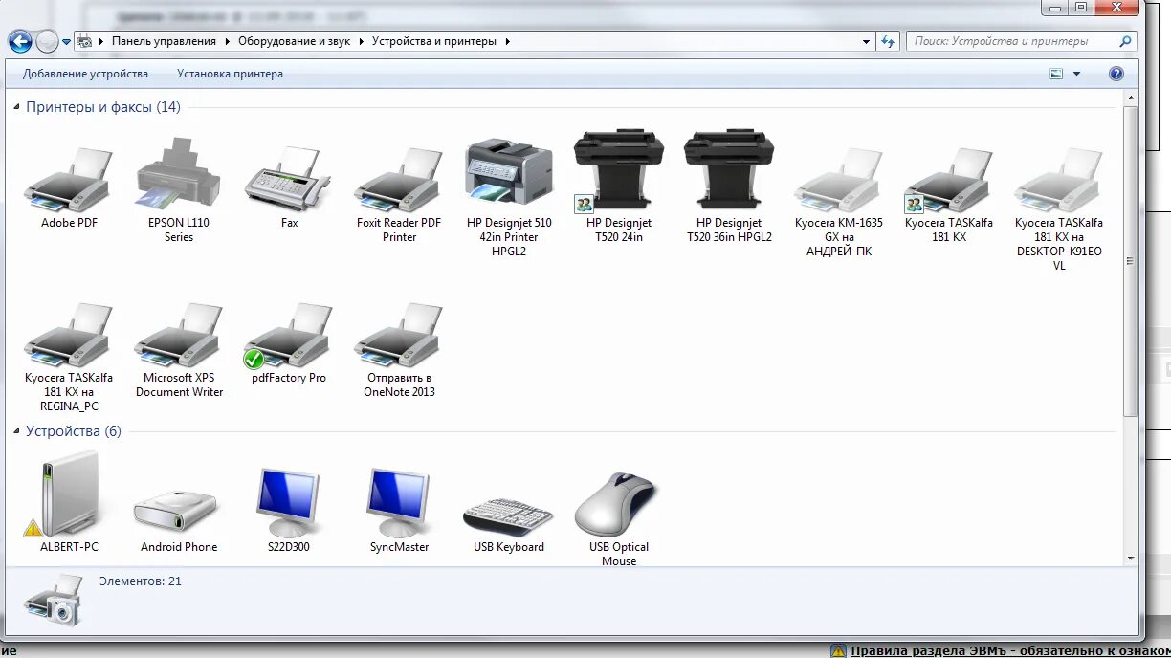The width and height of the screenshot is (1171, 658).
Task: Select the EPSON L110 Series printer
Action: click(179, 191)
